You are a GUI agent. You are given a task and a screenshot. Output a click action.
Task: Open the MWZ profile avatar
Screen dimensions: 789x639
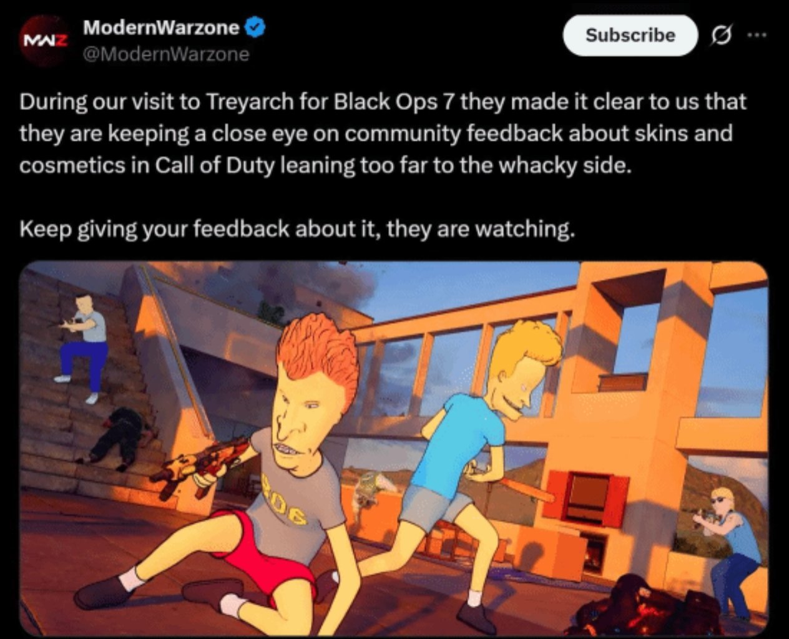(x=43, y=41)
